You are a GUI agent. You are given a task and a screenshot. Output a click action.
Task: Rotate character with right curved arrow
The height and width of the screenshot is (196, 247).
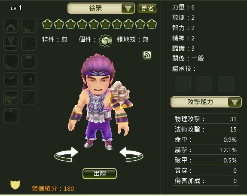point(131,154)
